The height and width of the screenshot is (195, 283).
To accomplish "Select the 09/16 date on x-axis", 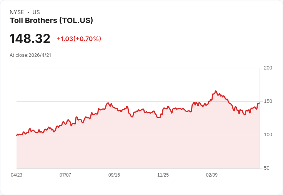I will click(x=114, y=175).
